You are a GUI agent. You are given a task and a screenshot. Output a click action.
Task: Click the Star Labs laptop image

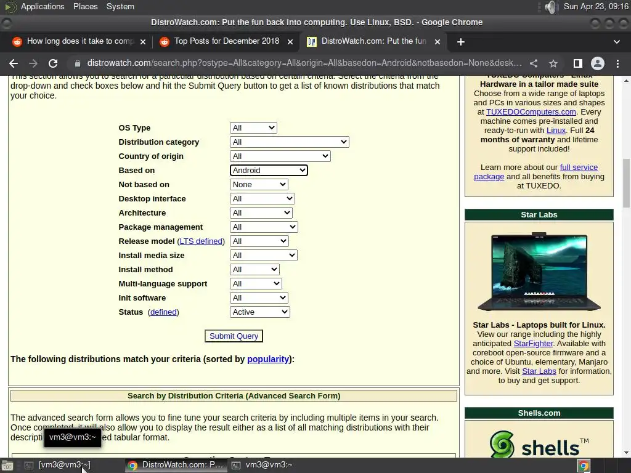point(539,272)
